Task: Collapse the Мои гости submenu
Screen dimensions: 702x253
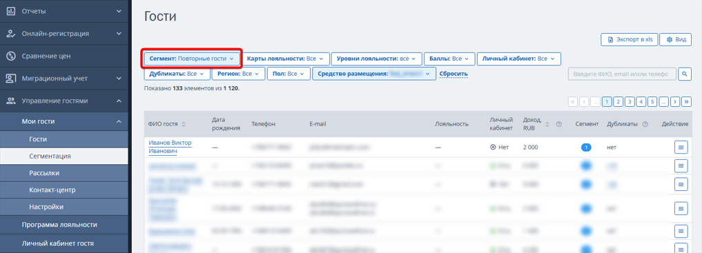Action: (119, 121)
